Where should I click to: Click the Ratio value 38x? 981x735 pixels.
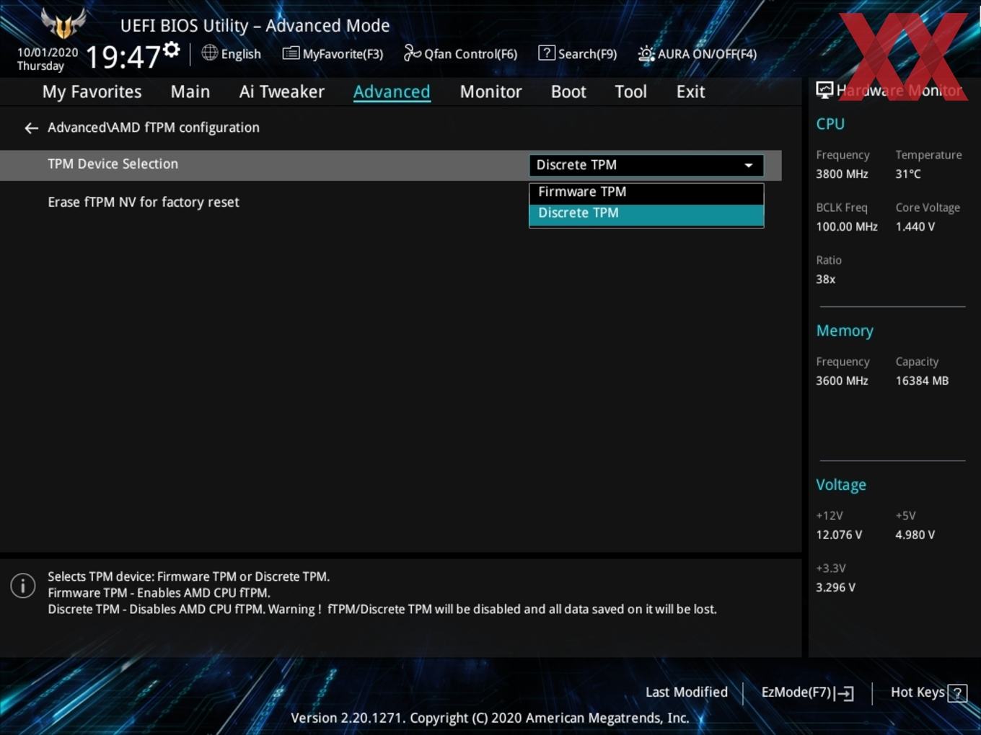click(826, 280)
